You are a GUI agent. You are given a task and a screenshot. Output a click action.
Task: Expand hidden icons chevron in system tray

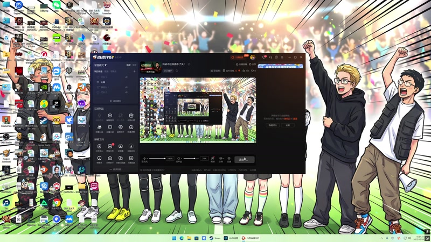pyautogui.click(x=381, y=238)
